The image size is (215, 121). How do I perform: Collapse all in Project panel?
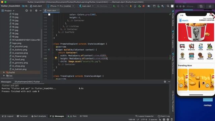31,10
